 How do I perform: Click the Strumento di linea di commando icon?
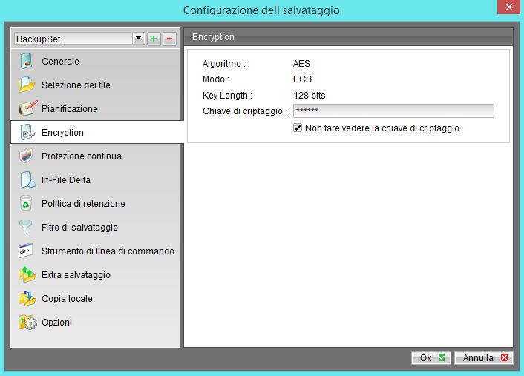click(x=27, y=251)
